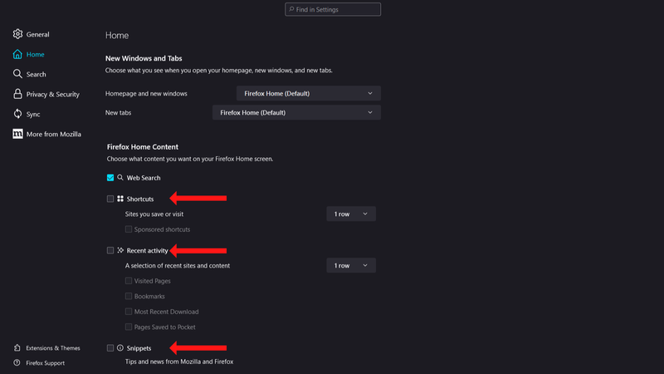The width and height of the screenshot is (664, 374).
Task: Click the Search magnifier icon in sidebar
Action: [x=17, y=74]
